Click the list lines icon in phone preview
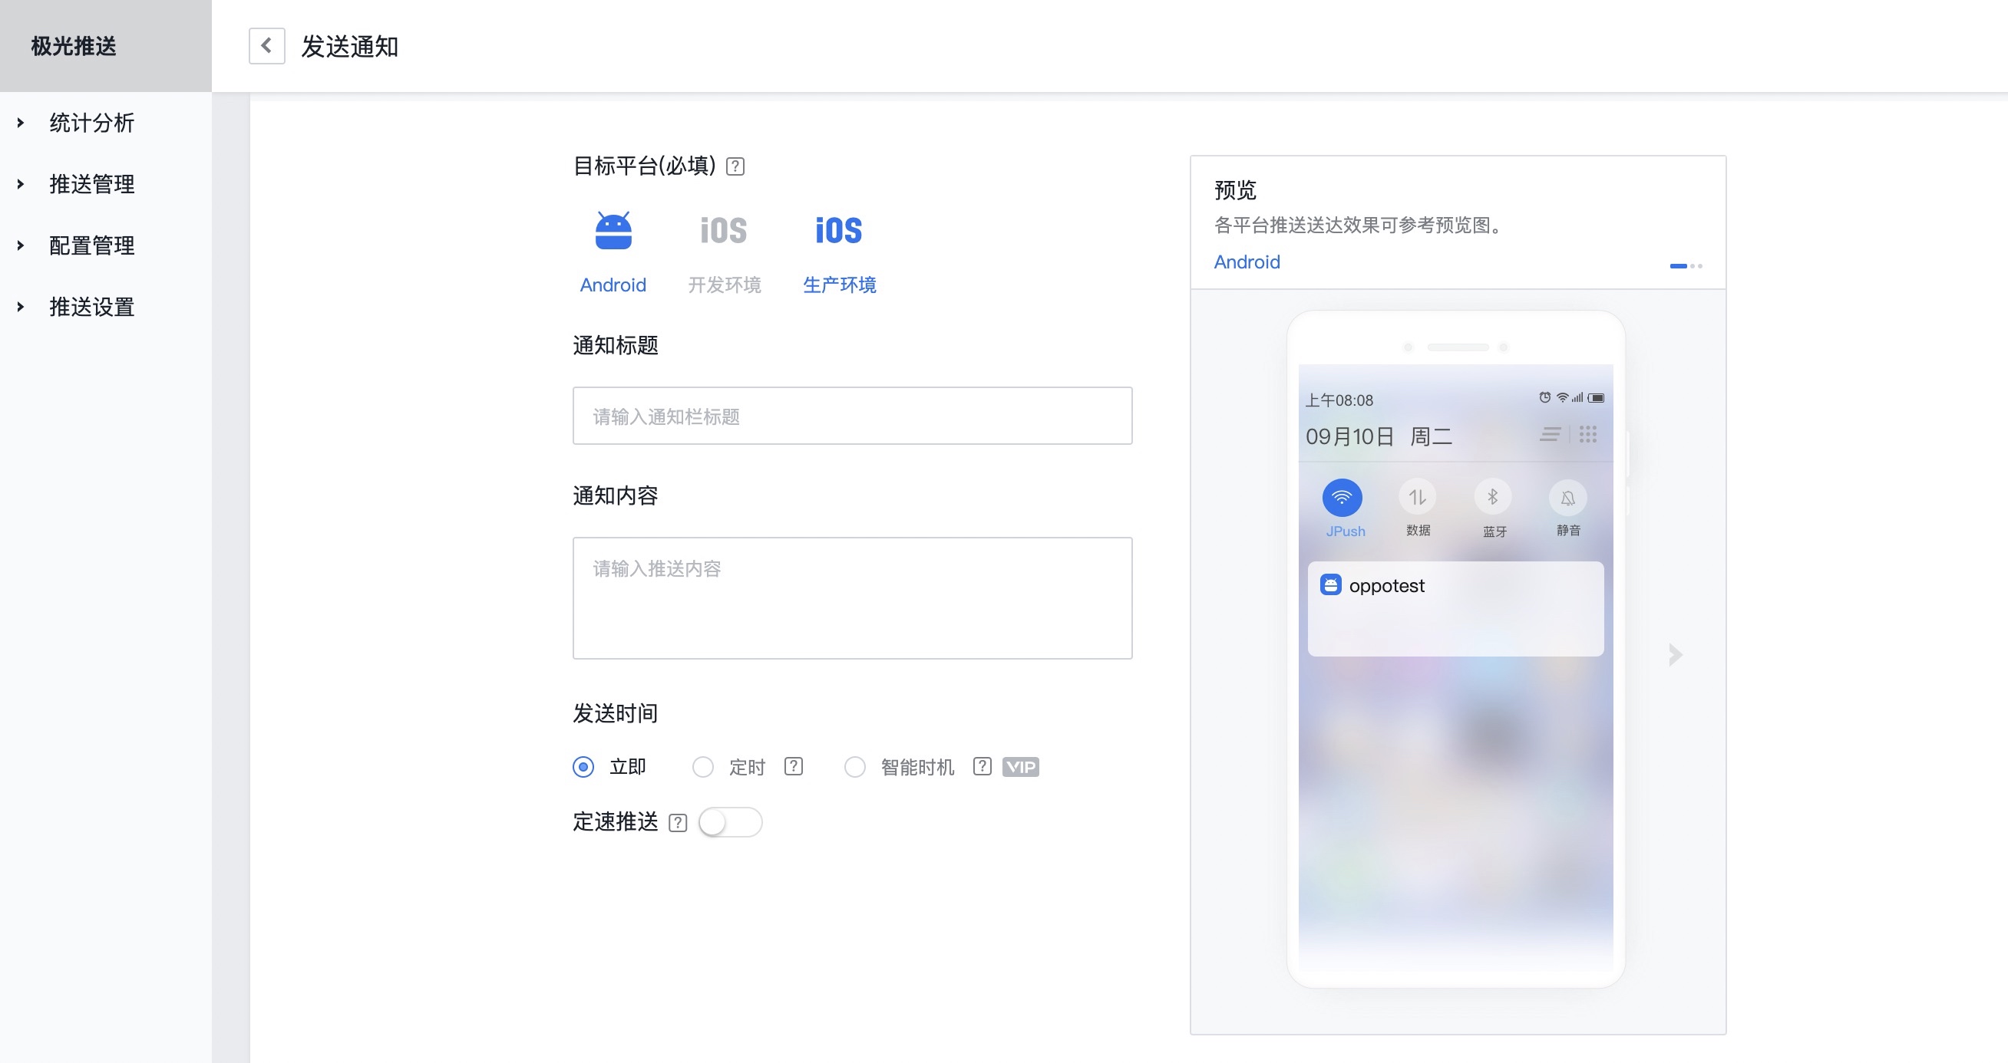This screenshot has height=1063, width=2008. (1551, 435)
